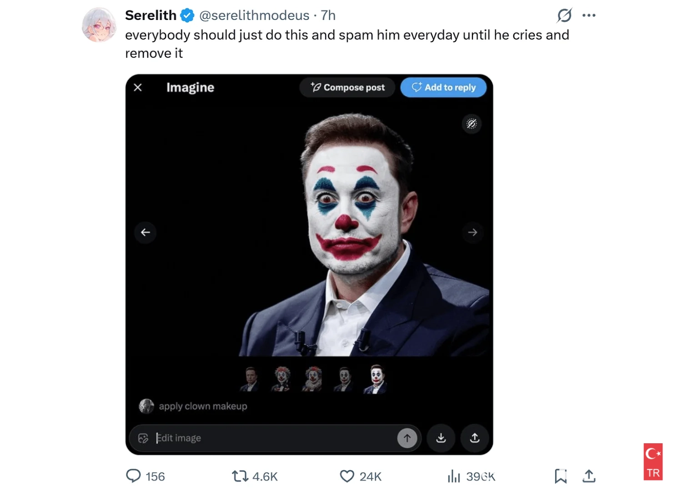The width and height of the screenshot is (683, 491).
Task: Open the @serelithmodeus profile handle link
Action: point(254,15)
